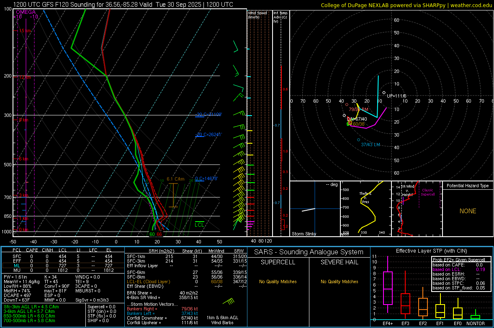Click the Corfidi Downshear = 67/40 kt line

(x=162, y=318)
